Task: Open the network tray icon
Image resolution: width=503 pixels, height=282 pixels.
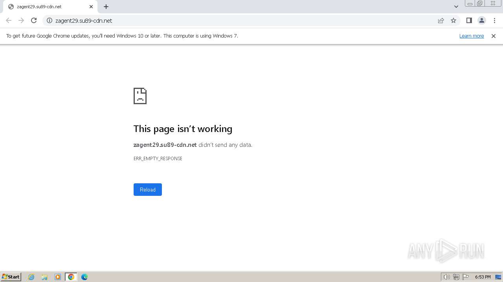Action: point(456,277)
